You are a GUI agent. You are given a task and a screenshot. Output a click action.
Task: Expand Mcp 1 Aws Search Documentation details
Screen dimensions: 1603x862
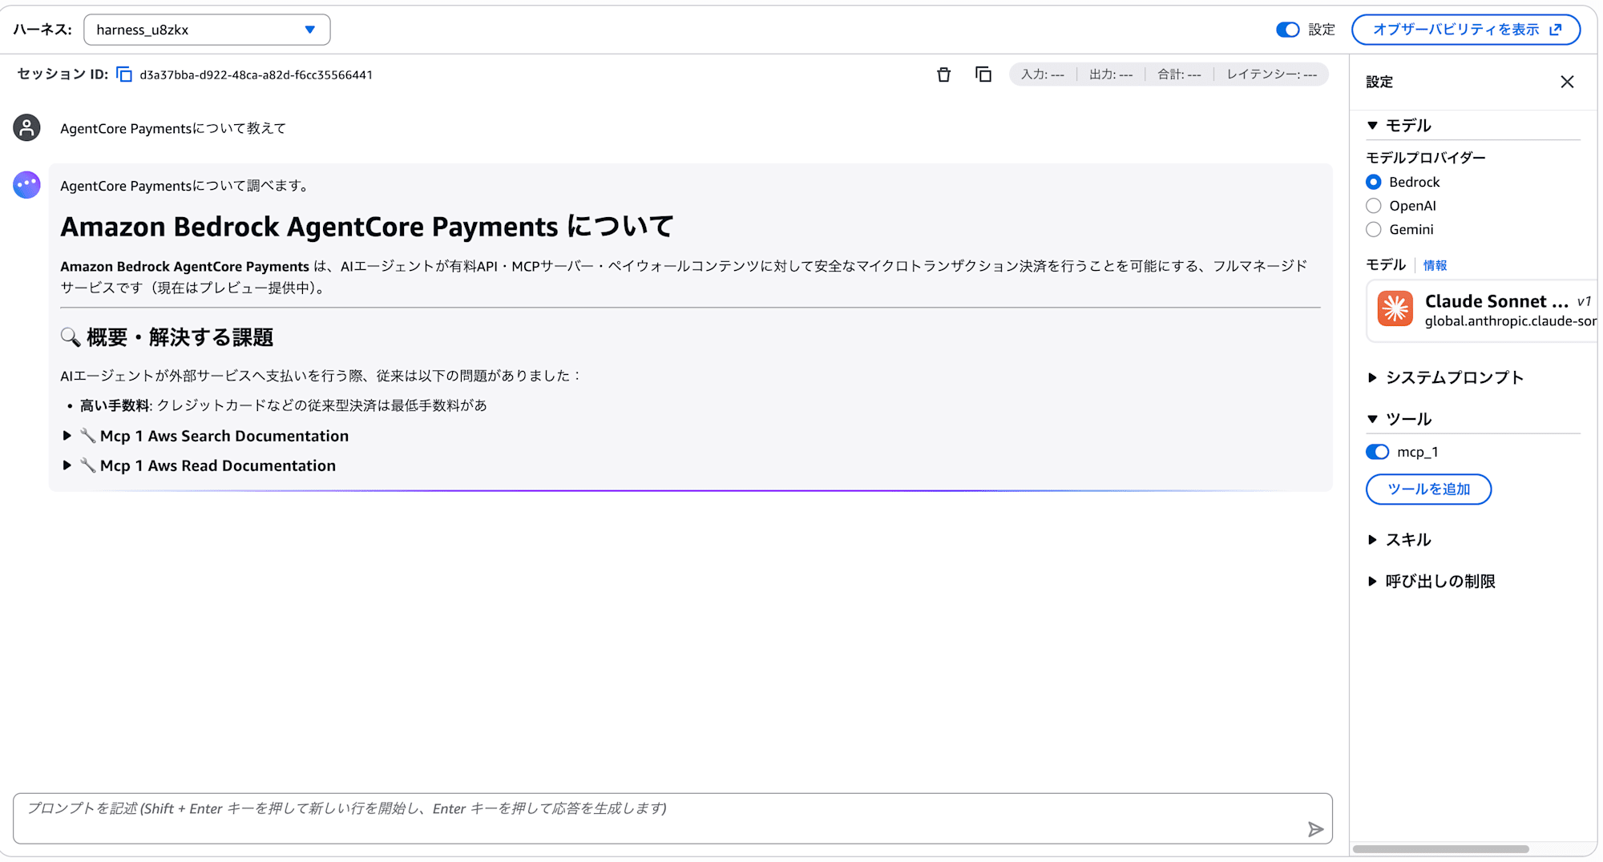[x=67, y=436]
